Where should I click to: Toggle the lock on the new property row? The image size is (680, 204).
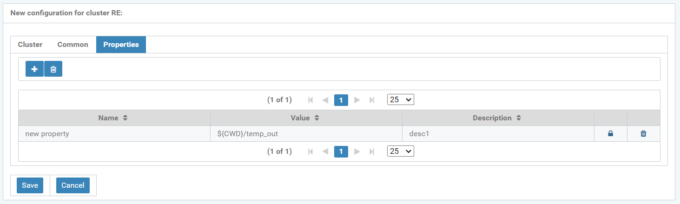pyautogui.click(x=610, y=134)
